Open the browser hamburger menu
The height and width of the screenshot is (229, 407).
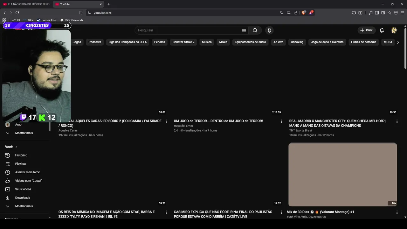click(402, 13)
